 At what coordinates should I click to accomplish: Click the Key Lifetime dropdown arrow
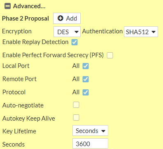click(103, 131)
